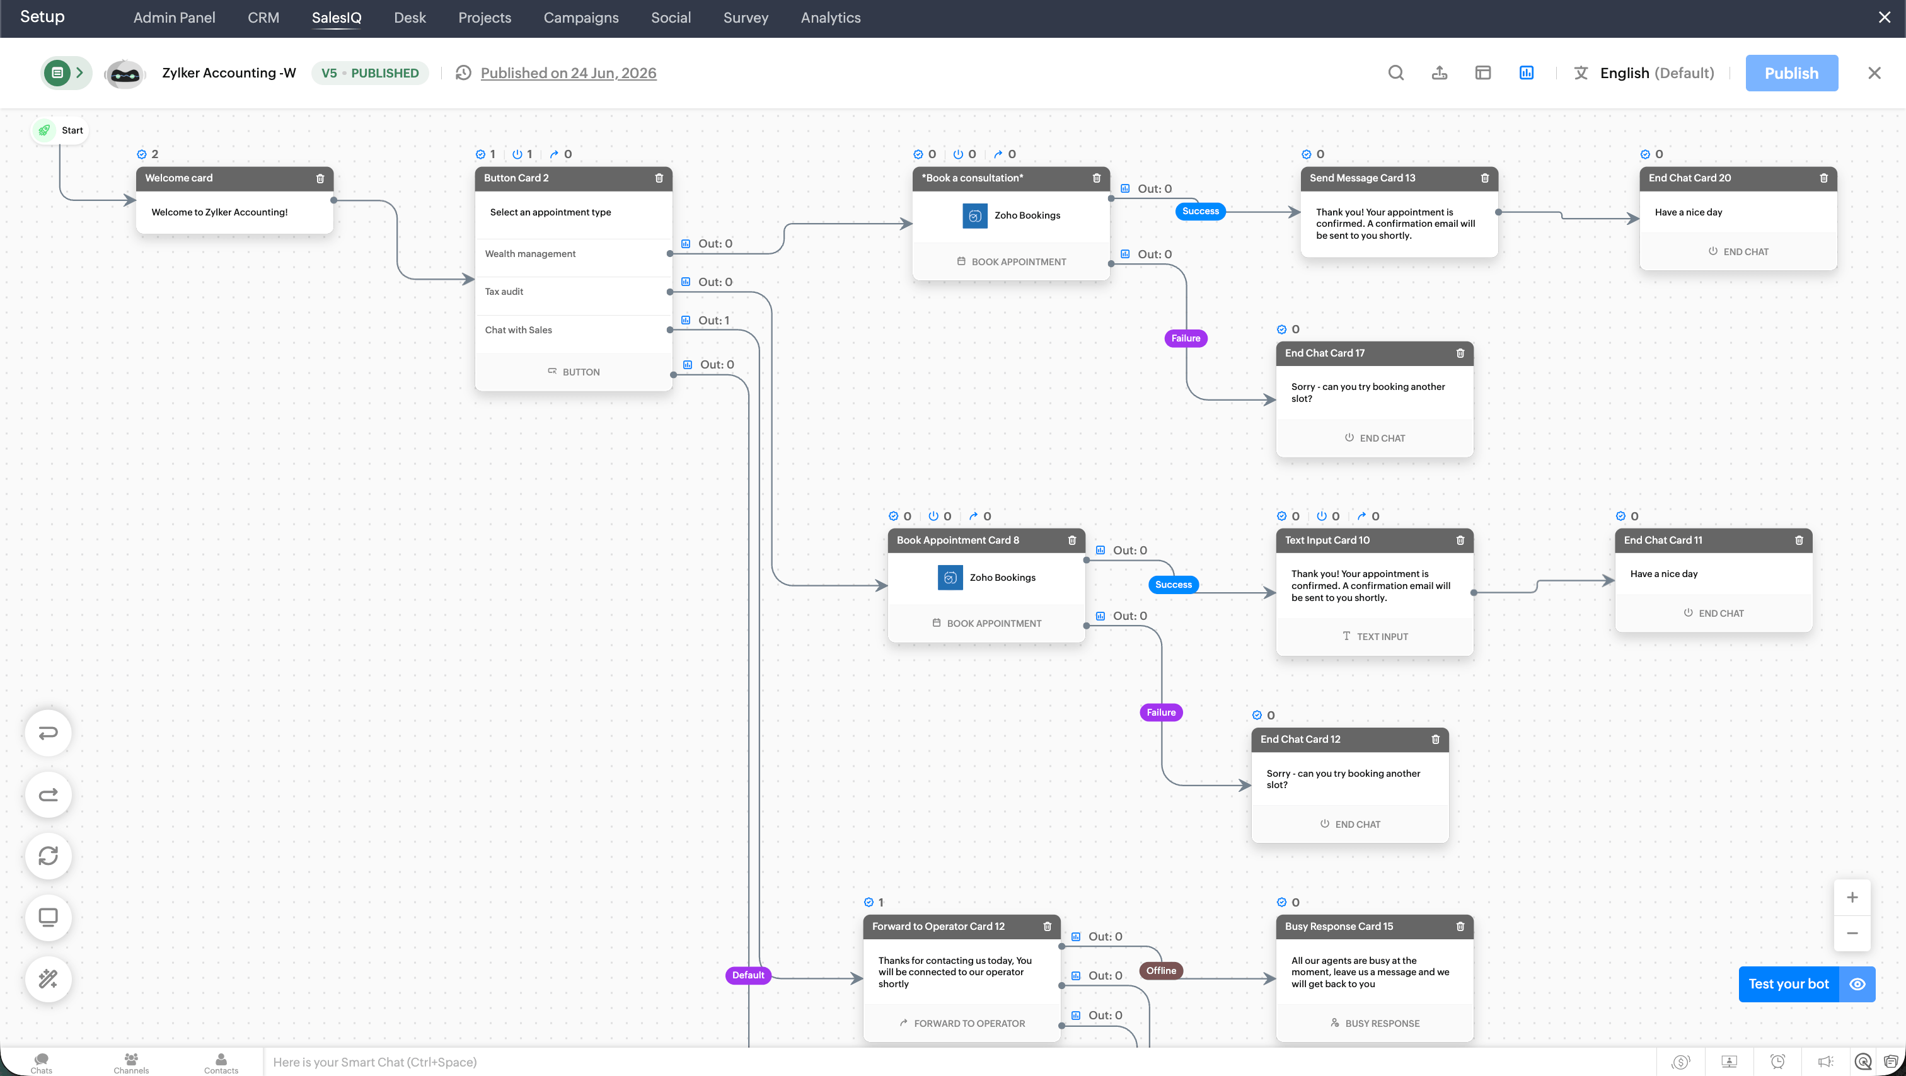This screenshot has height=1076, width=1906.
Task: Click trash icon on Text Input Card 10
Action: point(1460,540)
